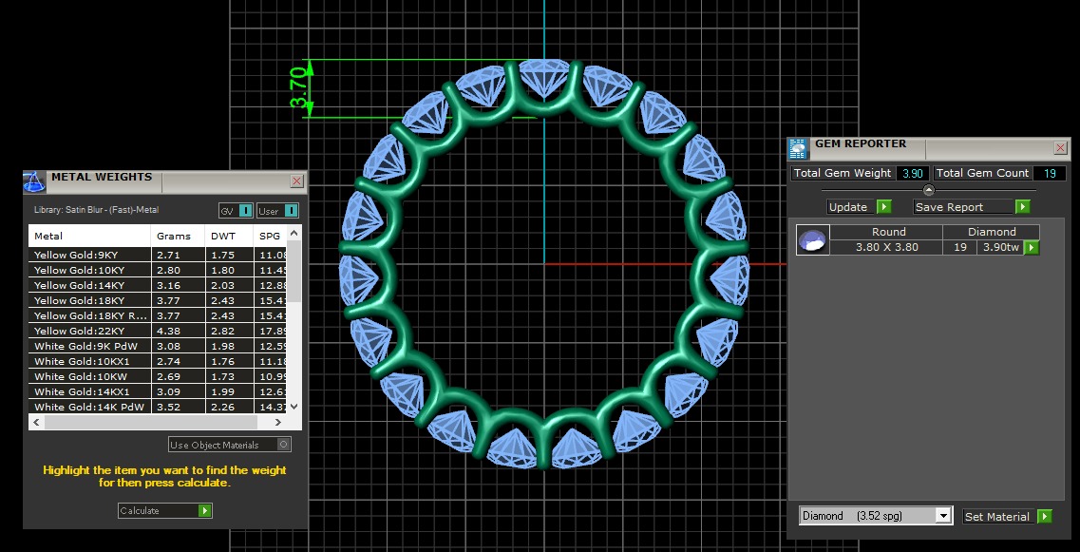The width and height of the screenshot is (1080, 552).
Task: Click the metal list vertical scrollbar thumb
Action: [x=294, y=271]
